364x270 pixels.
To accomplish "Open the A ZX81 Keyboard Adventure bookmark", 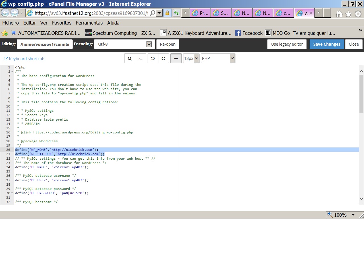I will coord(196,33).
